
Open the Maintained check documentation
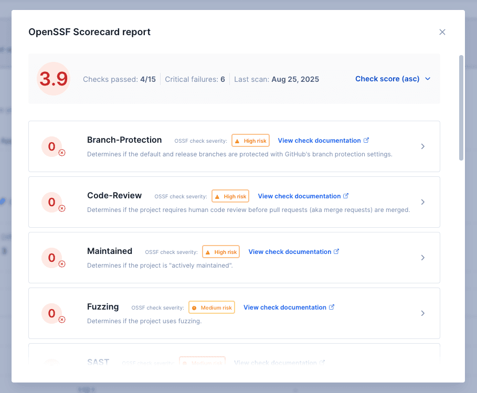[x=290, y=251]
